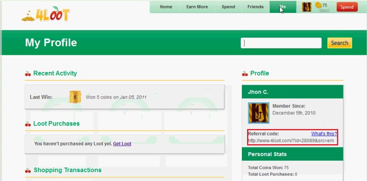Switch to the Me tab
The width and height of the screenshot is (367, 181).
tap(283, 7)
